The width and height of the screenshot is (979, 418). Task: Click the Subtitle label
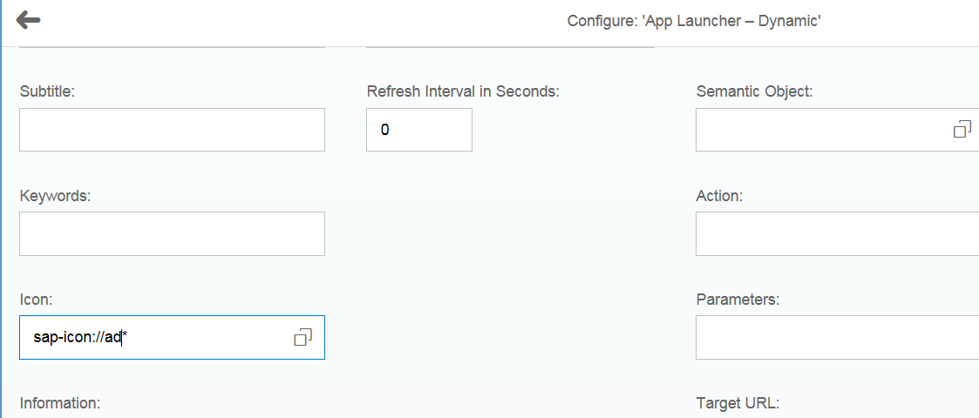(x=47, y=91)
